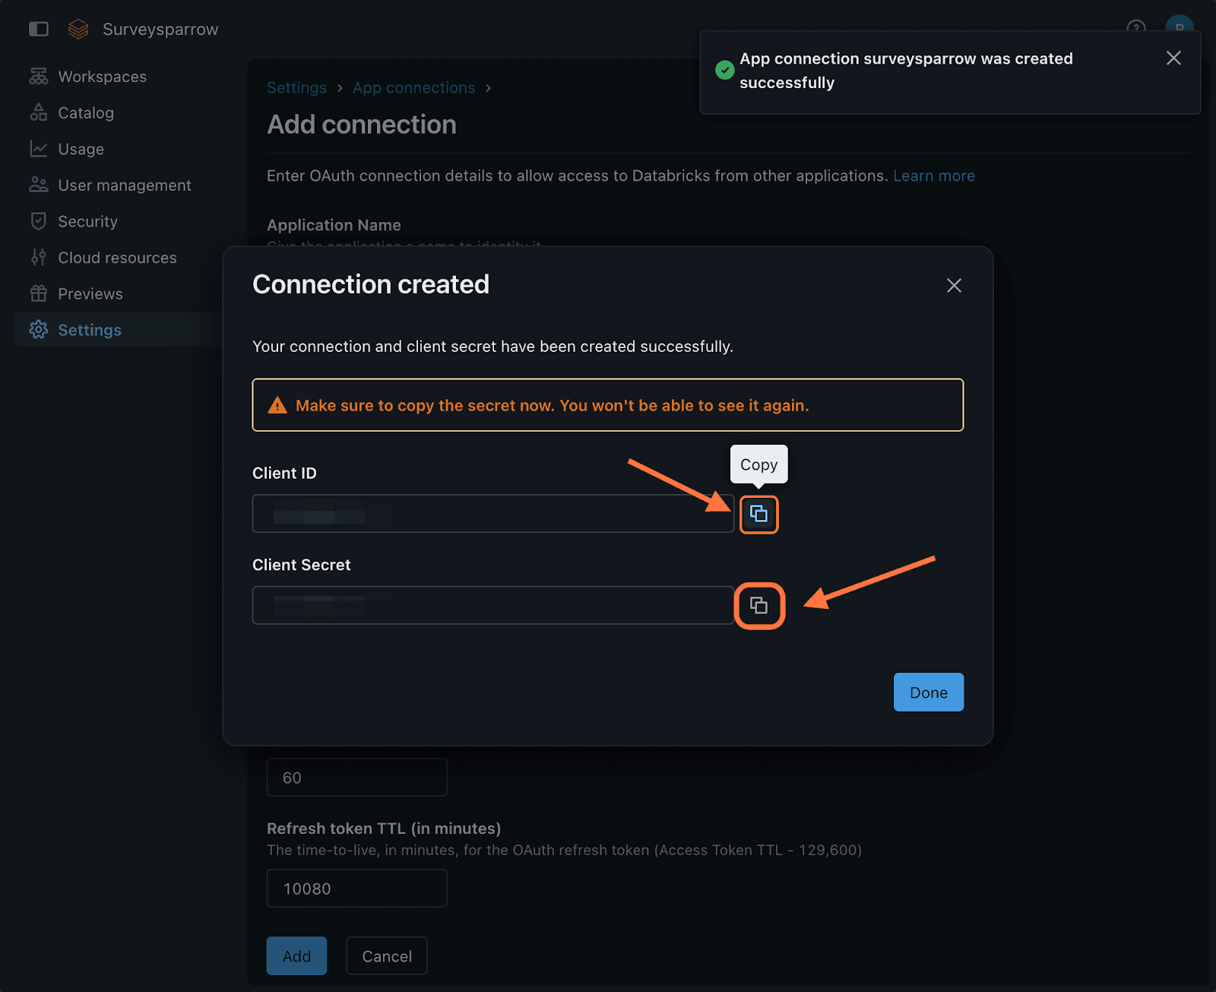Click the Client Secret text field

pyautogui.click(x=492, y=606)
